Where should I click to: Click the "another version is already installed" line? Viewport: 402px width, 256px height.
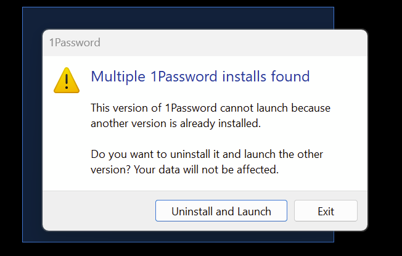pyautogui.click(x=176, y=123)
